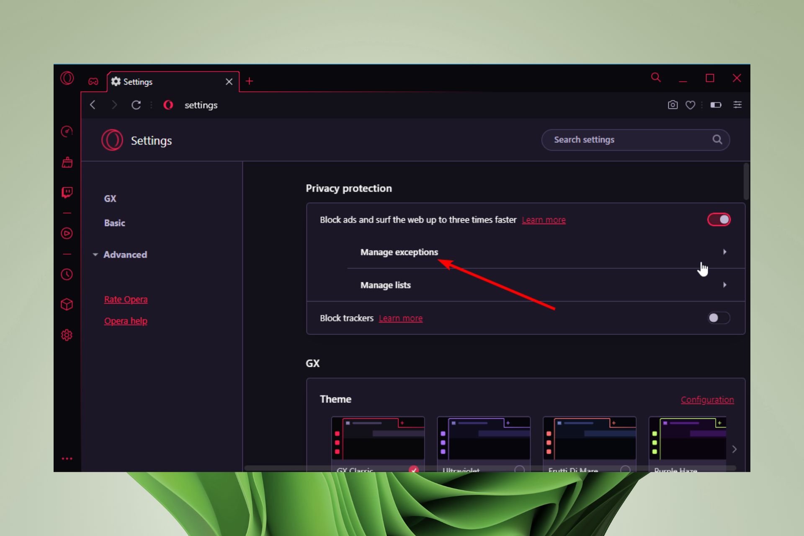The image size is (804, 536).
Task: Click the Theme label text
Action: pyautogui.click(x=335, y=399)
